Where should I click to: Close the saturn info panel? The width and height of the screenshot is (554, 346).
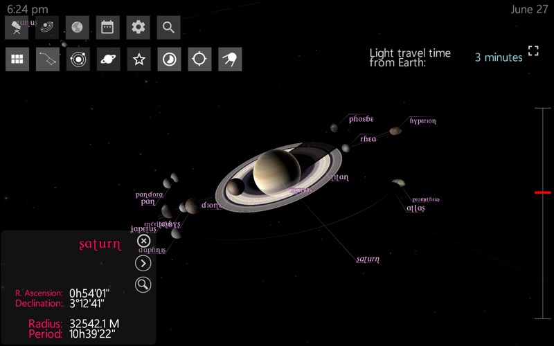(x=143, y=241)
